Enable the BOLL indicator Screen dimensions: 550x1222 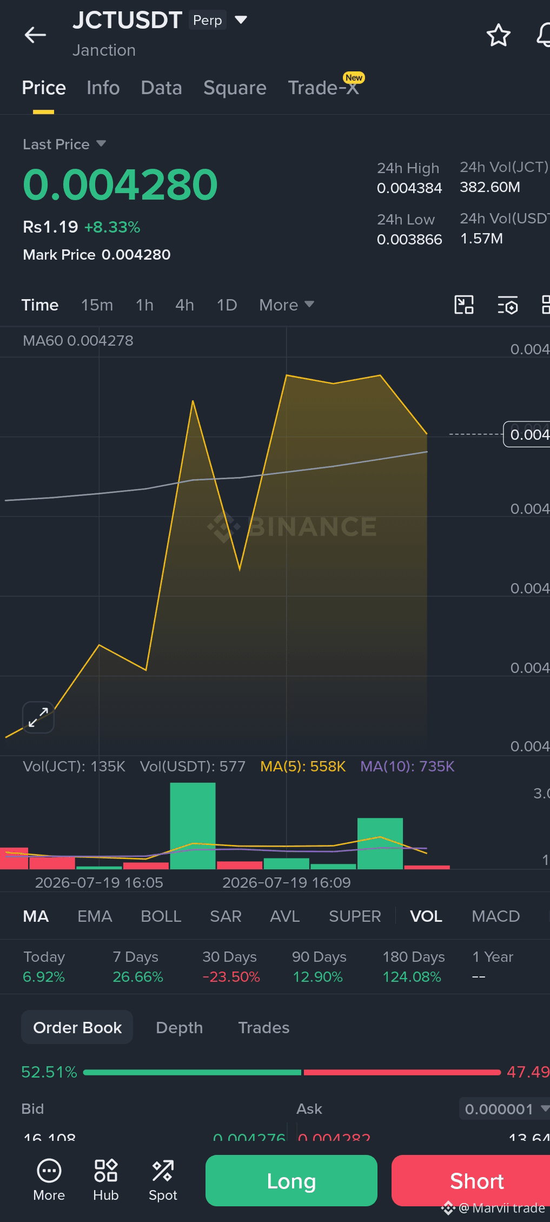(161, 916)
